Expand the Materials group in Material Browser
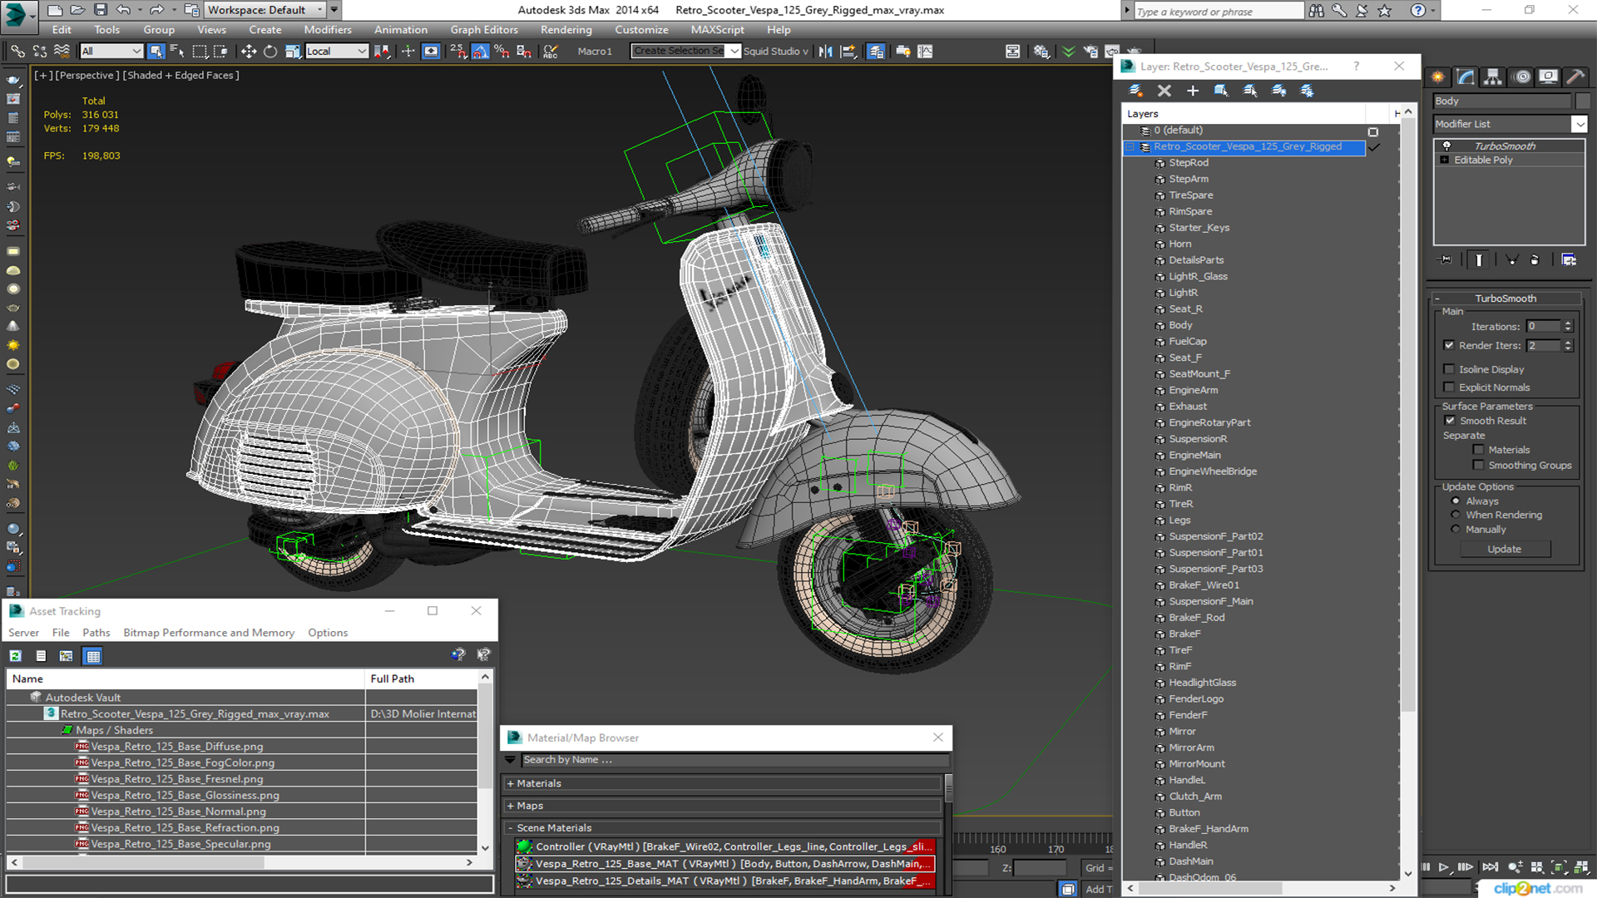The height and width of the screenshot is (898, 1597). coord(511,783)
